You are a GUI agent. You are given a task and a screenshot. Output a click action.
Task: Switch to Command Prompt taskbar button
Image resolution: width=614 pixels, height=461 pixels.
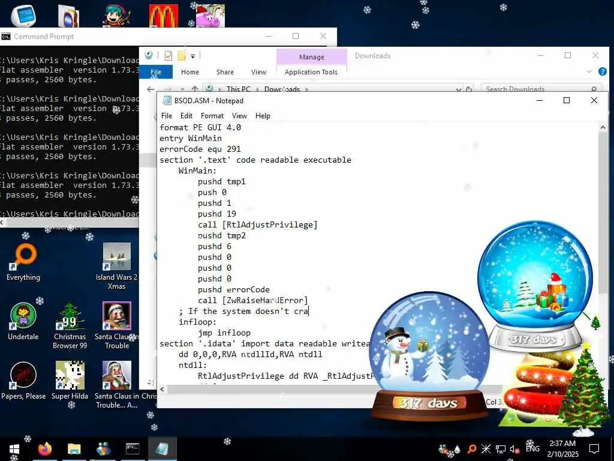tap(133, 449)
